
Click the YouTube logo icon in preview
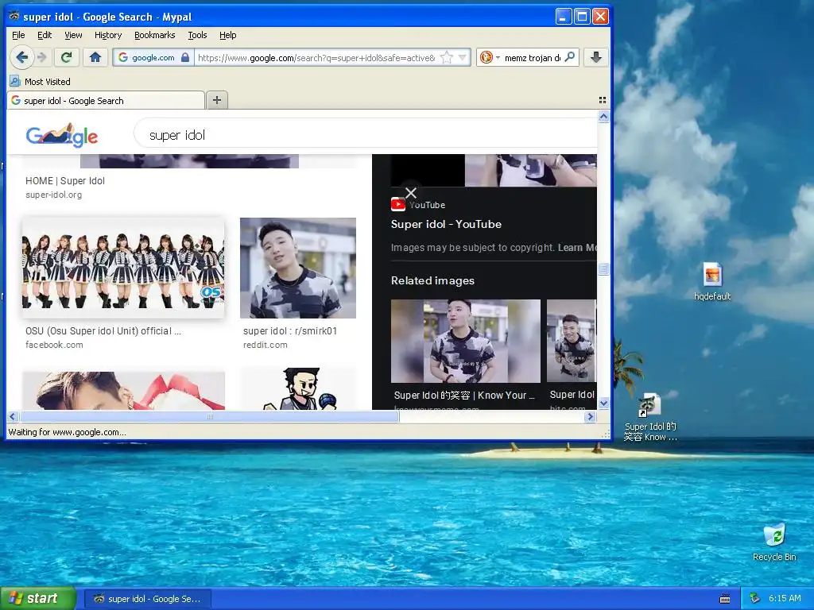397,204
